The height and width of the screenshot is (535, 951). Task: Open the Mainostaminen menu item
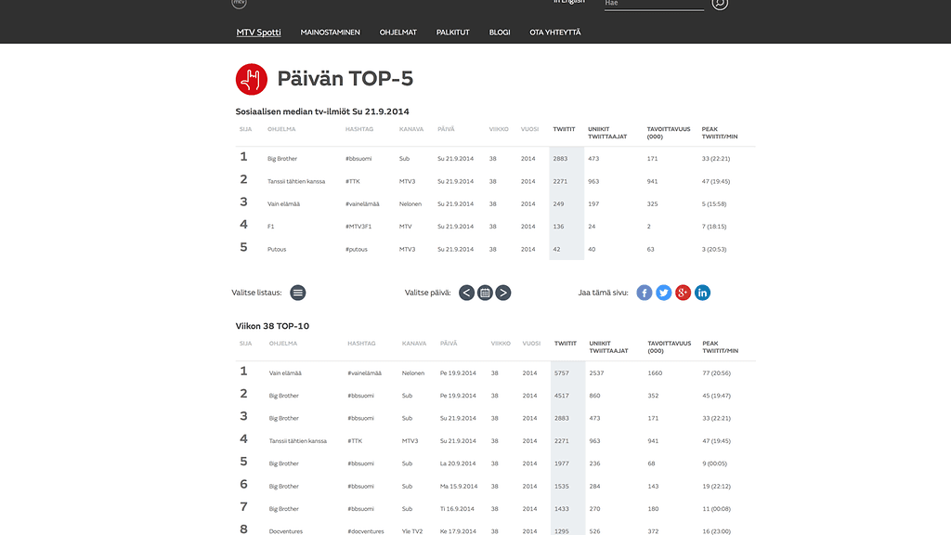coord(330,33)
